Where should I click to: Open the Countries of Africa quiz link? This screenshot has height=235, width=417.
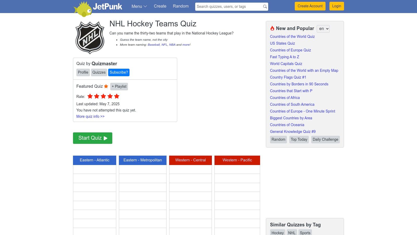(x=285, y=98)
